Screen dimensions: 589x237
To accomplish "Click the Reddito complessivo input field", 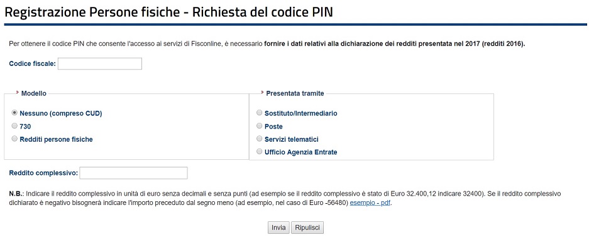I will [x=133, y=173].
